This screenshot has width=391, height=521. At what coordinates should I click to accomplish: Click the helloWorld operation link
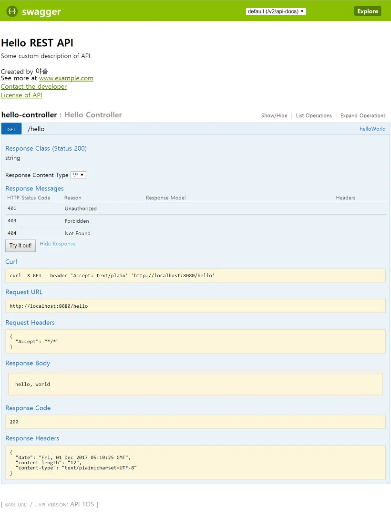(x=372, y=129)
